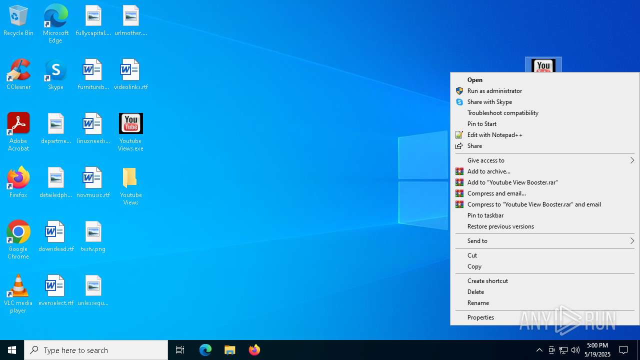Screen dimensions: 640x360
Task: Open Task View from the taskbar
Action: (x=180, y=350)
